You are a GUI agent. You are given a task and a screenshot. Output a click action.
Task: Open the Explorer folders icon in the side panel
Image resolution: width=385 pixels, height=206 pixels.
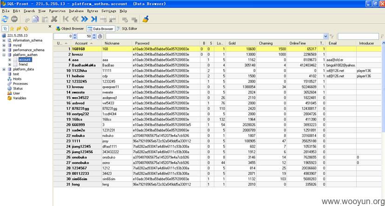(x=19, y=29)
